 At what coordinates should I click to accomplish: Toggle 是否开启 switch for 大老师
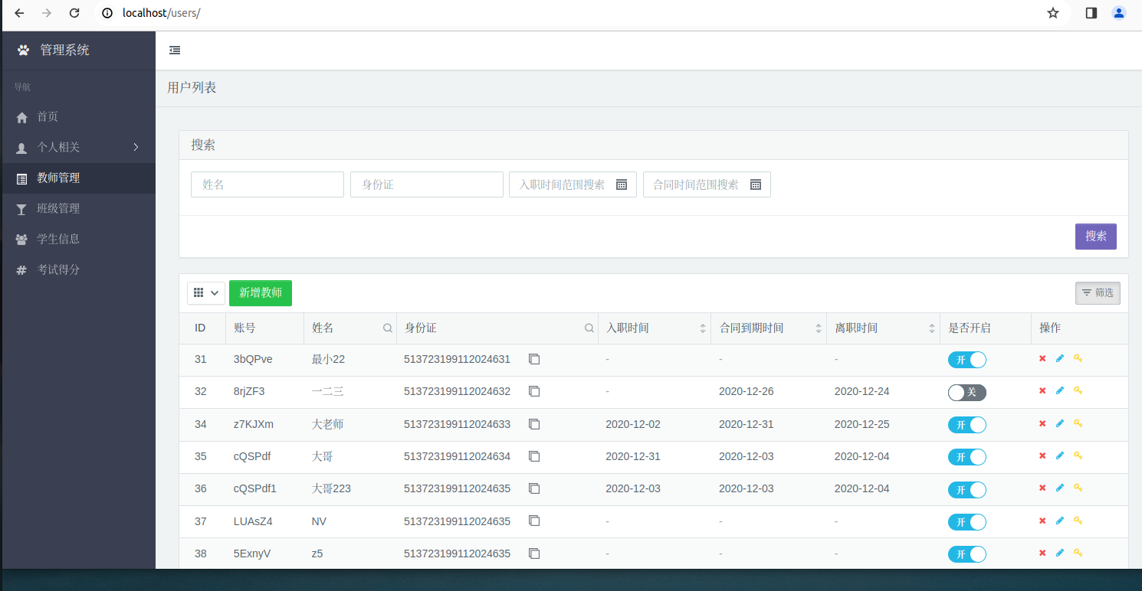tap(967, 425)
